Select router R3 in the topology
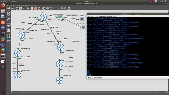 [18, 53]
